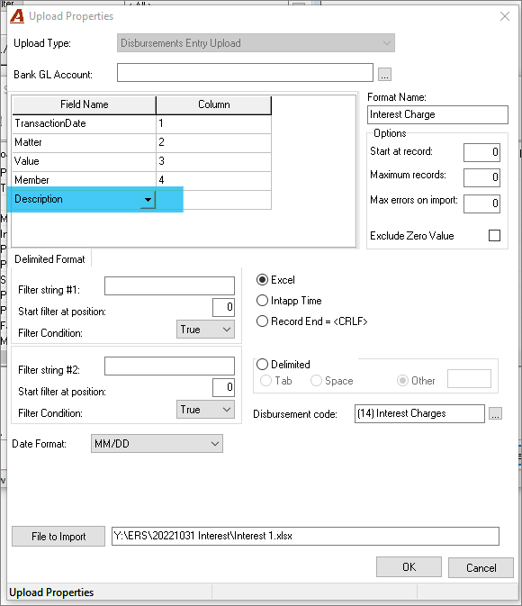This screenshot has height=606, width=522.
Task: Open the Filter Condition dropdown for filter #2
Action: click(205, 410)
